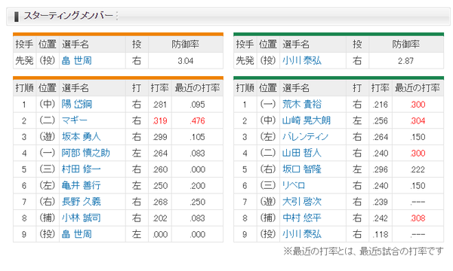Open 小川 泰弘 link in ninth batting slot
Viewport: 453px width, 271px height.
pyautogui.click(x=301, y=234)
